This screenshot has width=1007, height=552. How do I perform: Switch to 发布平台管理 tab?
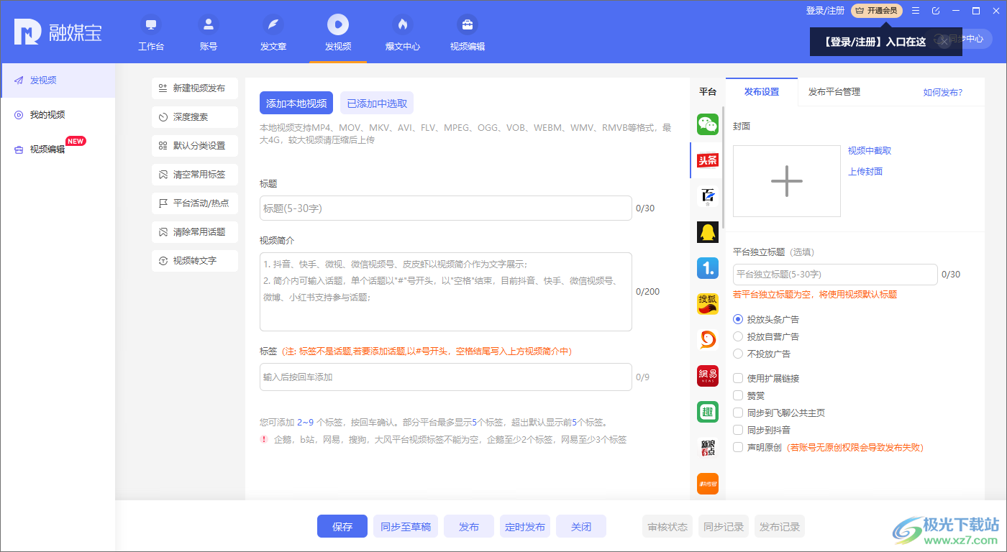[x=834, y=92]
